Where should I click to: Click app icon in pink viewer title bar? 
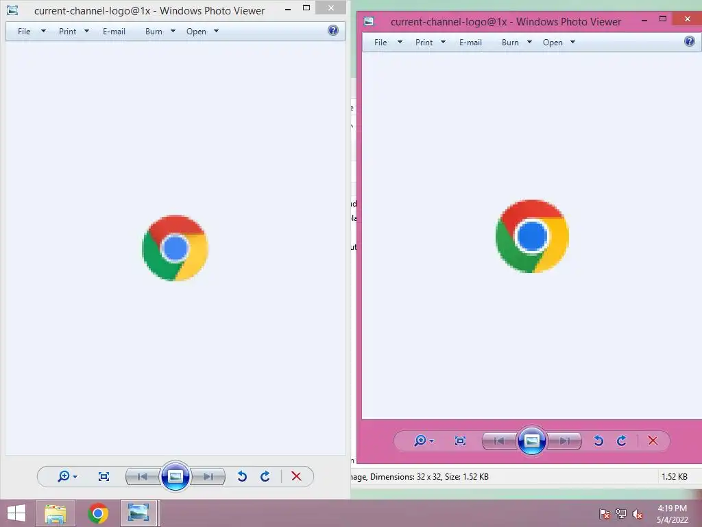point(369,21)
